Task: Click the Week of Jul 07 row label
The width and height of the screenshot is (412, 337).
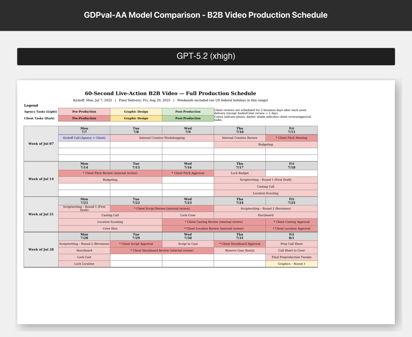Action: point(41,144)
